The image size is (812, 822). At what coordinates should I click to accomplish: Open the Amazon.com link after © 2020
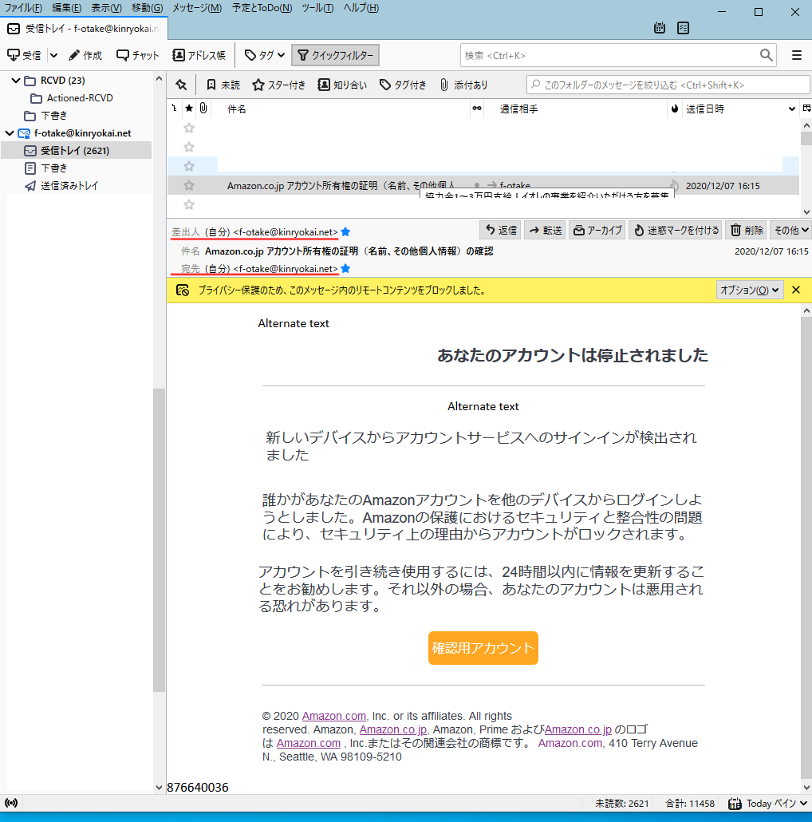coord(333,716)
